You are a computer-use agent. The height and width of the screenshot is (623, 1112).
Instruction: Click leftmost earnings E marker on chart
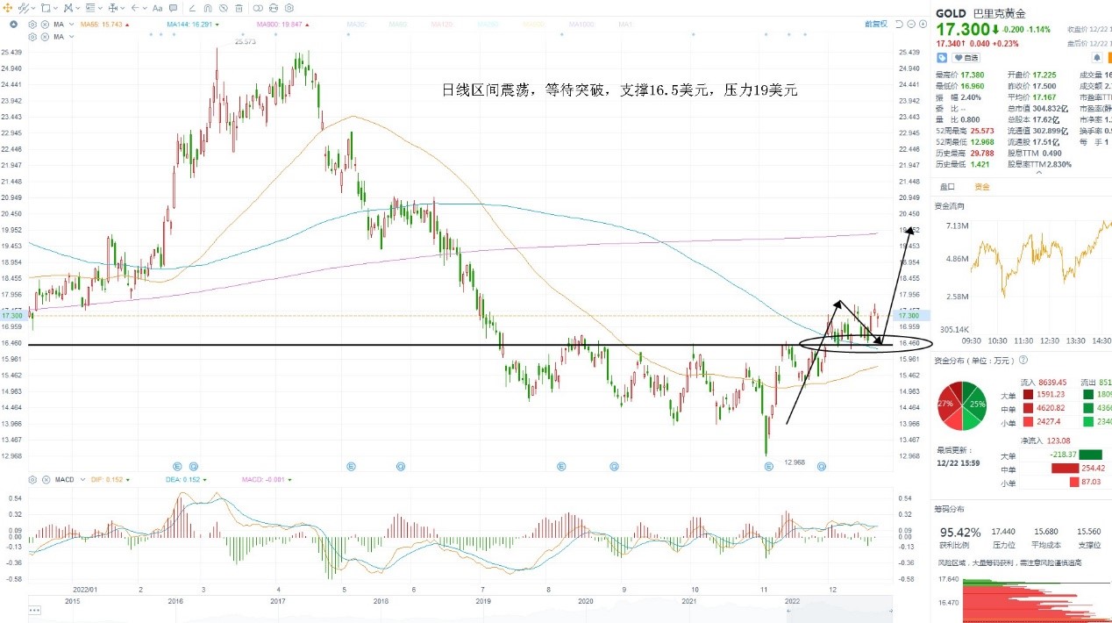click(177, 465)
